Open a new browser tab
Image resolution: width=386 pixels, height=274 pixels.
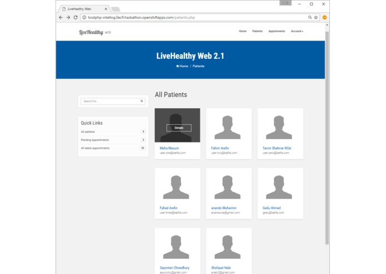pyautogui.click(x=116, y=9)
